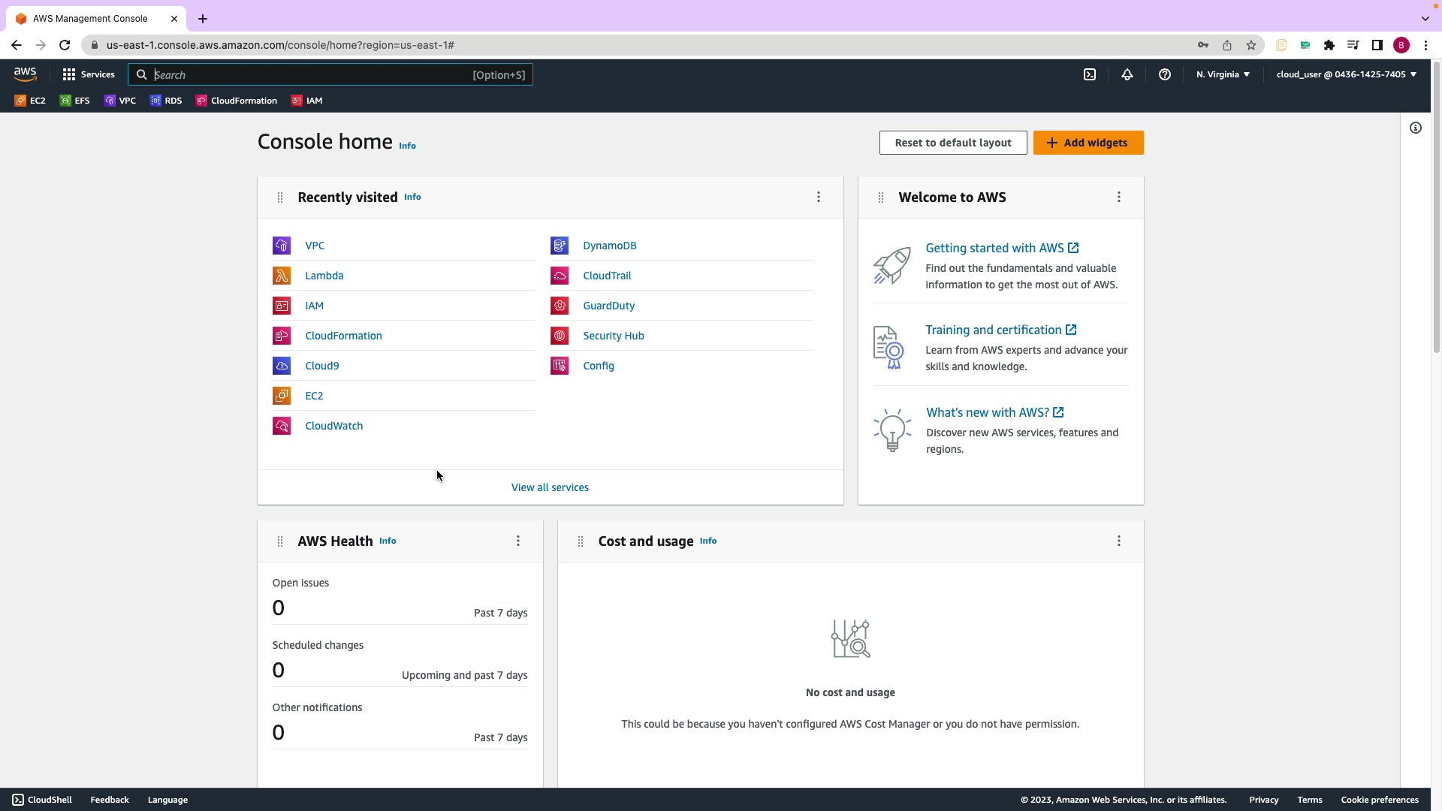Viewport: 1442px width, 811px height.
Task: Click the notifications bell icon
Action: [x=1127, y=74]
